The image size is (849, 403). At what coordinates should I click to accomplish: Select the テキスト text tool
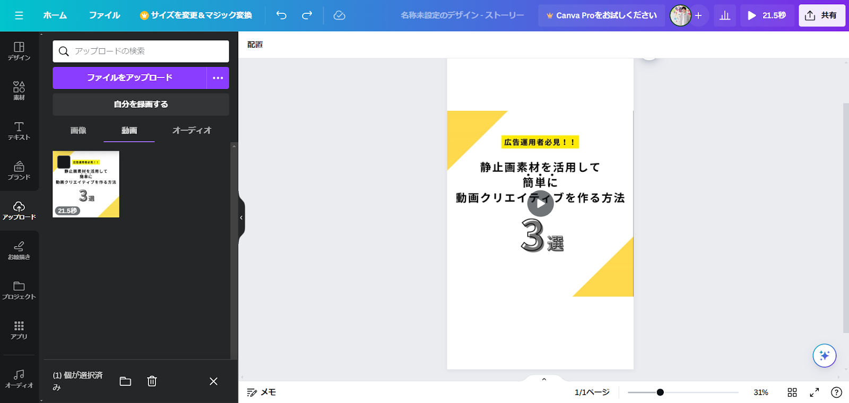click(x=19, y=130)
